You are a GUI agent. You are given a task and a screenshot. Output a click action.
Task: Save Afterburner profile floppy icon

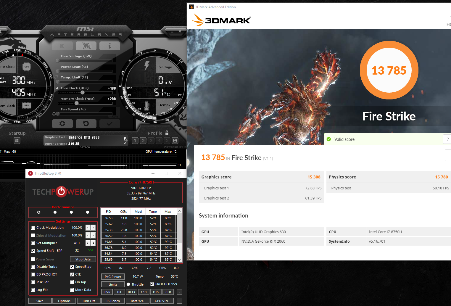point(175,141)
